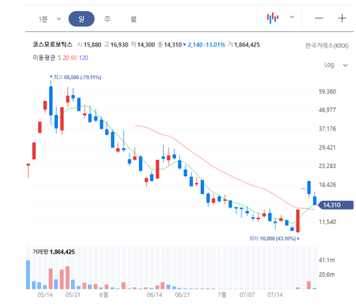The width and height of the screenshot is (356, 308).
Task: Click the 코스모로보틱스 stock name
Action: tap(53, 44)
